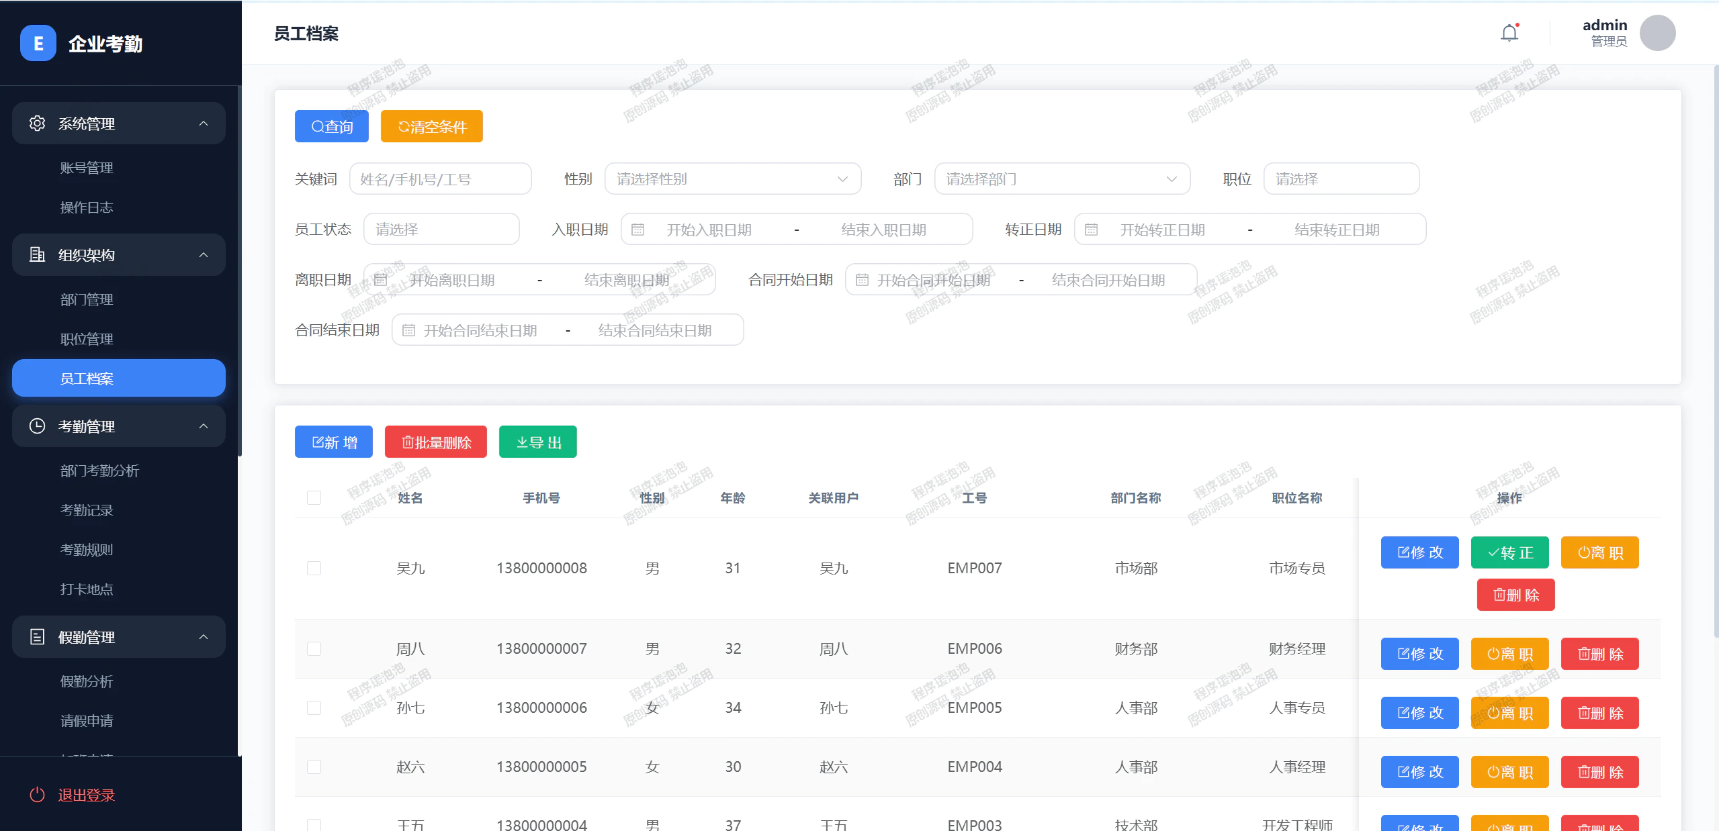The height and width of the screenshot is (831, 1719).
Task: Click the 开始入职日期 start date field
Action: point(709,230)
